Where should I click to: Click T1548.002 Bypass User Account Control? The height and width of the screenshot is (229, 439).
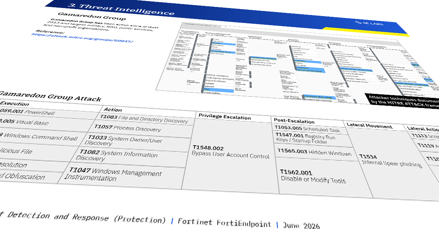click(x=230, y=152)
